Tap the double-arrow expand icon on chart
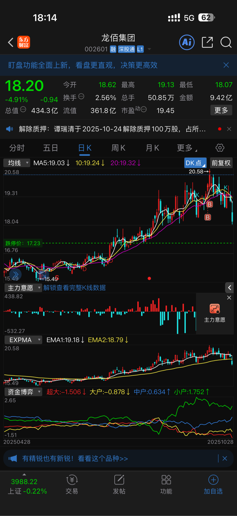 [15, 275]
